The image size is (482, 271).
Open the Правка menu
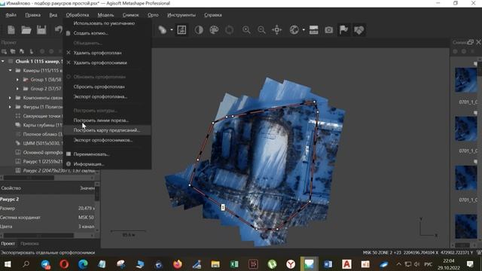point(33,15)
